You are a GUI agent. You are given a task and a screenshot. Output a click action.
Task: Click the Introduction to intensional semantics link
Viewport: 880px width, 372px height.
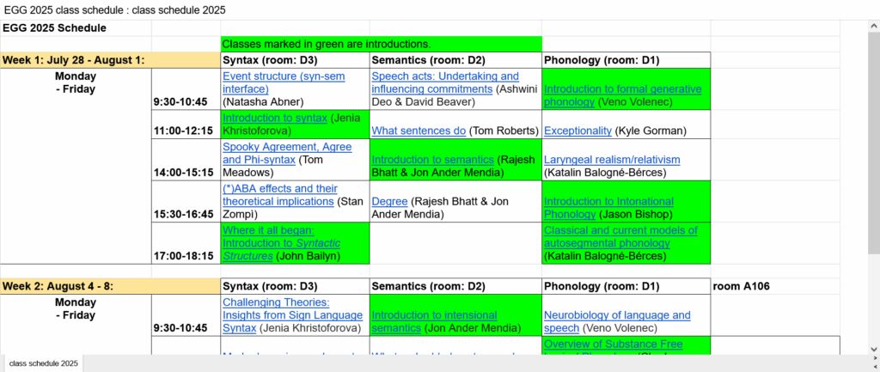click(x=447, y=315)
